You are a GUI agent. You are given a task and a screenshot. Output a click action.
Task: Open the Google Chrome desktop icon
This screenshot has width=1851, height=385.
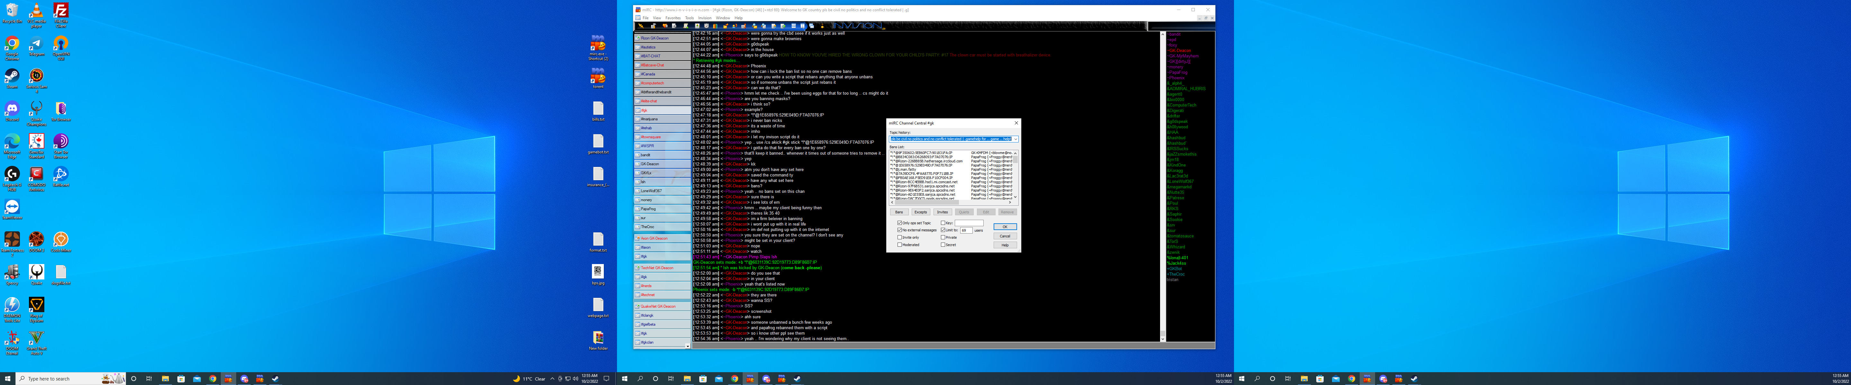(x=12, y=48)
